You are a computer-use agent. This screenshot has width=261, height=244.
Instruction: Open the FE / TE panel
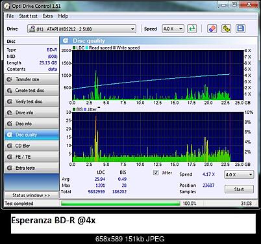32,157
